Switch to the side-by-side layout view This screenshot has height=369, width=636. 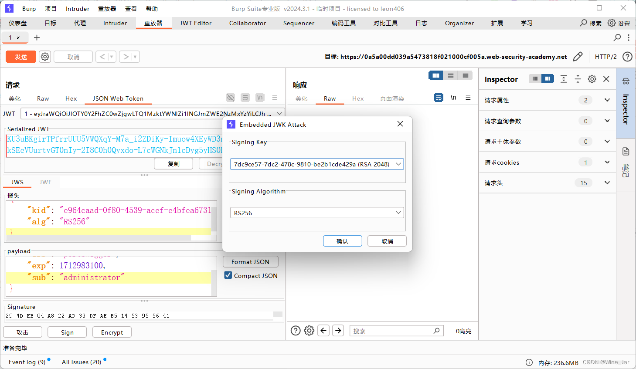436,75
